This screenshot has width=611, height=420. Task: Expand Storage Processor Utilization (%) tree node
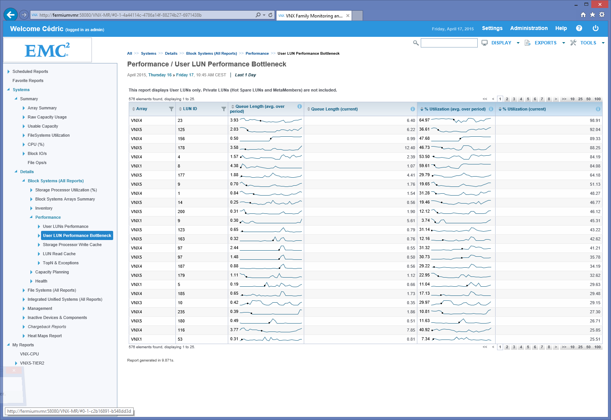[32, 190]
